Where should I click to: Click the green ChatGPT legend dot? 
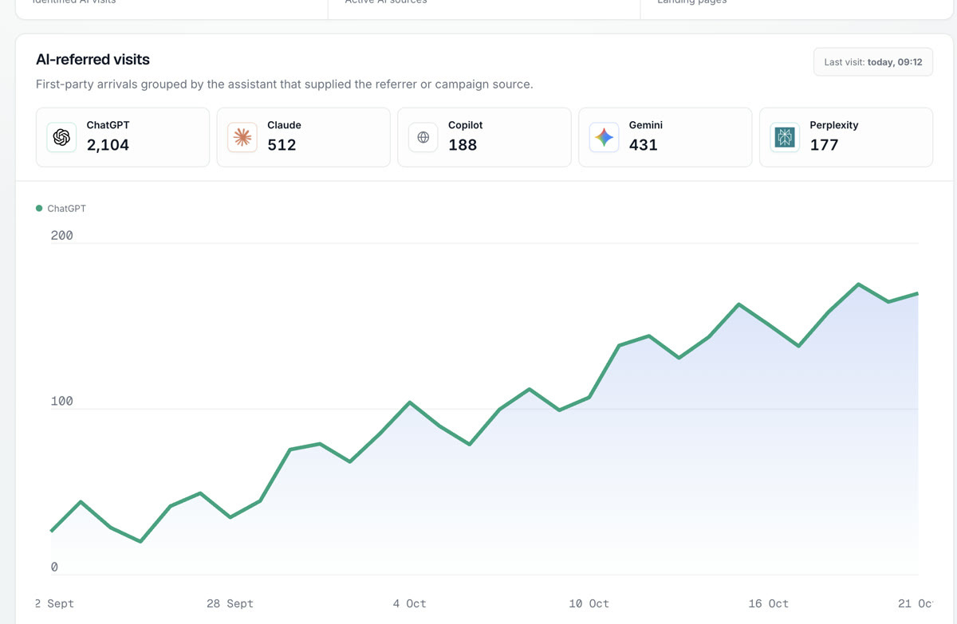point(39,208)
